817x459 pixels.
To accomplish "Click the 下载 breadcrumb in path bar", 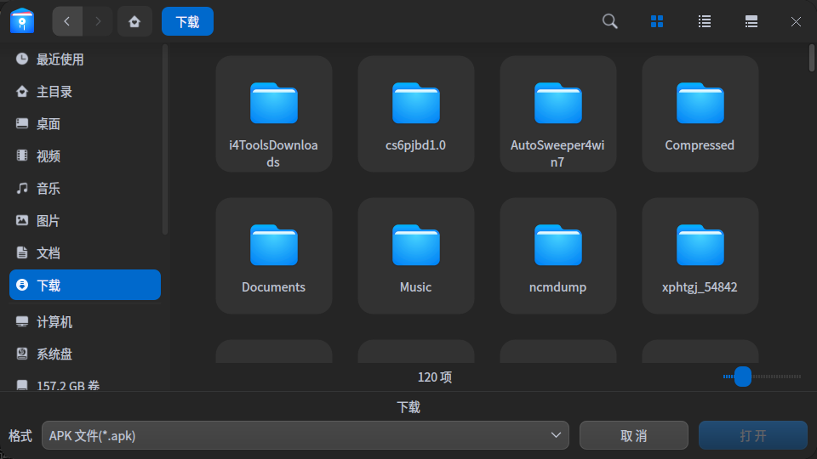I will click(x=187, y=21).
